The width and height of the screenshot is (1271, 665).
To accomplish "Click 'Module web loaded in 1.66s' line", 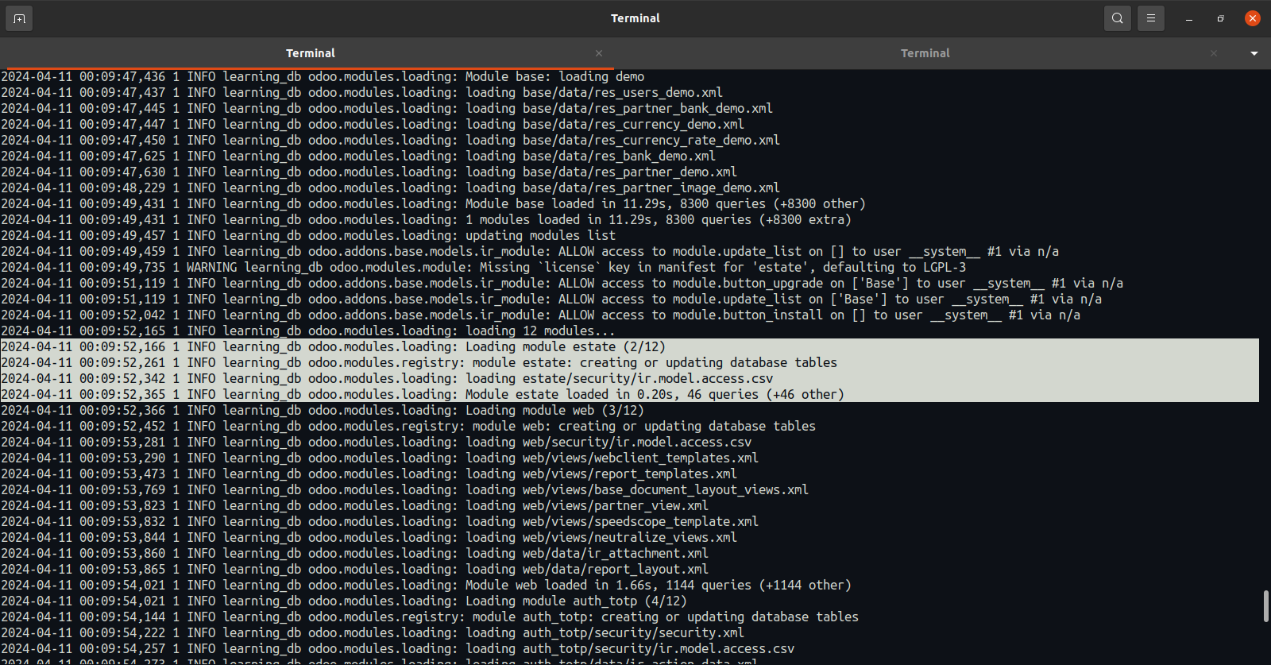I will [426, 586].
